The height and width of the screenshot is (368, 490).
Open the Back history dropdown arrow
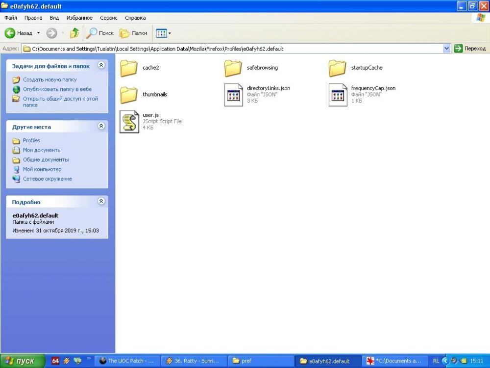[39, 33]
